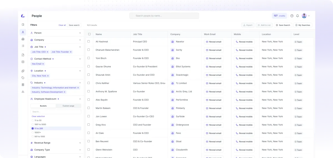Collapse the Job Title filter section

coord(80,47)
